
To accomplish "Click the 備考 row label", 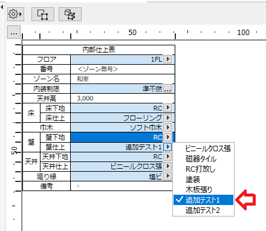I will pos(47,186).
